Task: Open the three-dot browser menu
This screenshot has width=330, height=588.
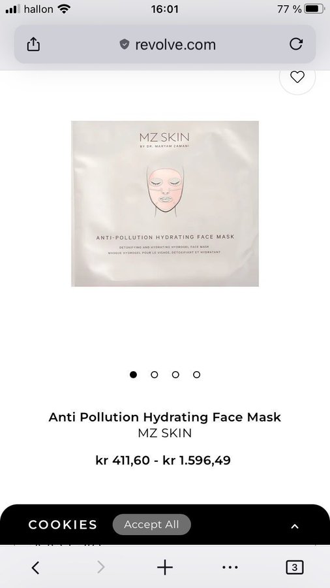Action: point(230,567)
